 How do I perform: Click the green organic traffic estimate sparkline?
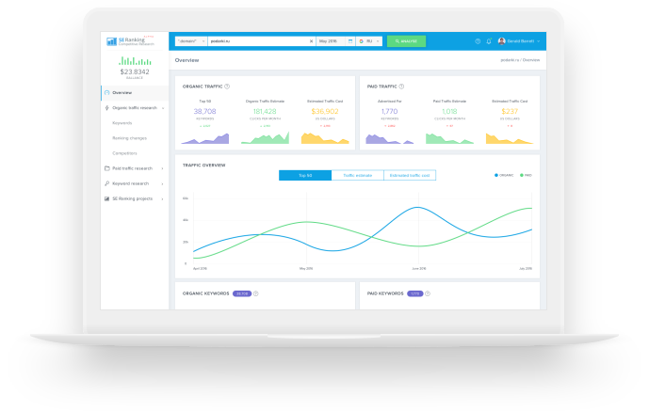pos(265,138)
